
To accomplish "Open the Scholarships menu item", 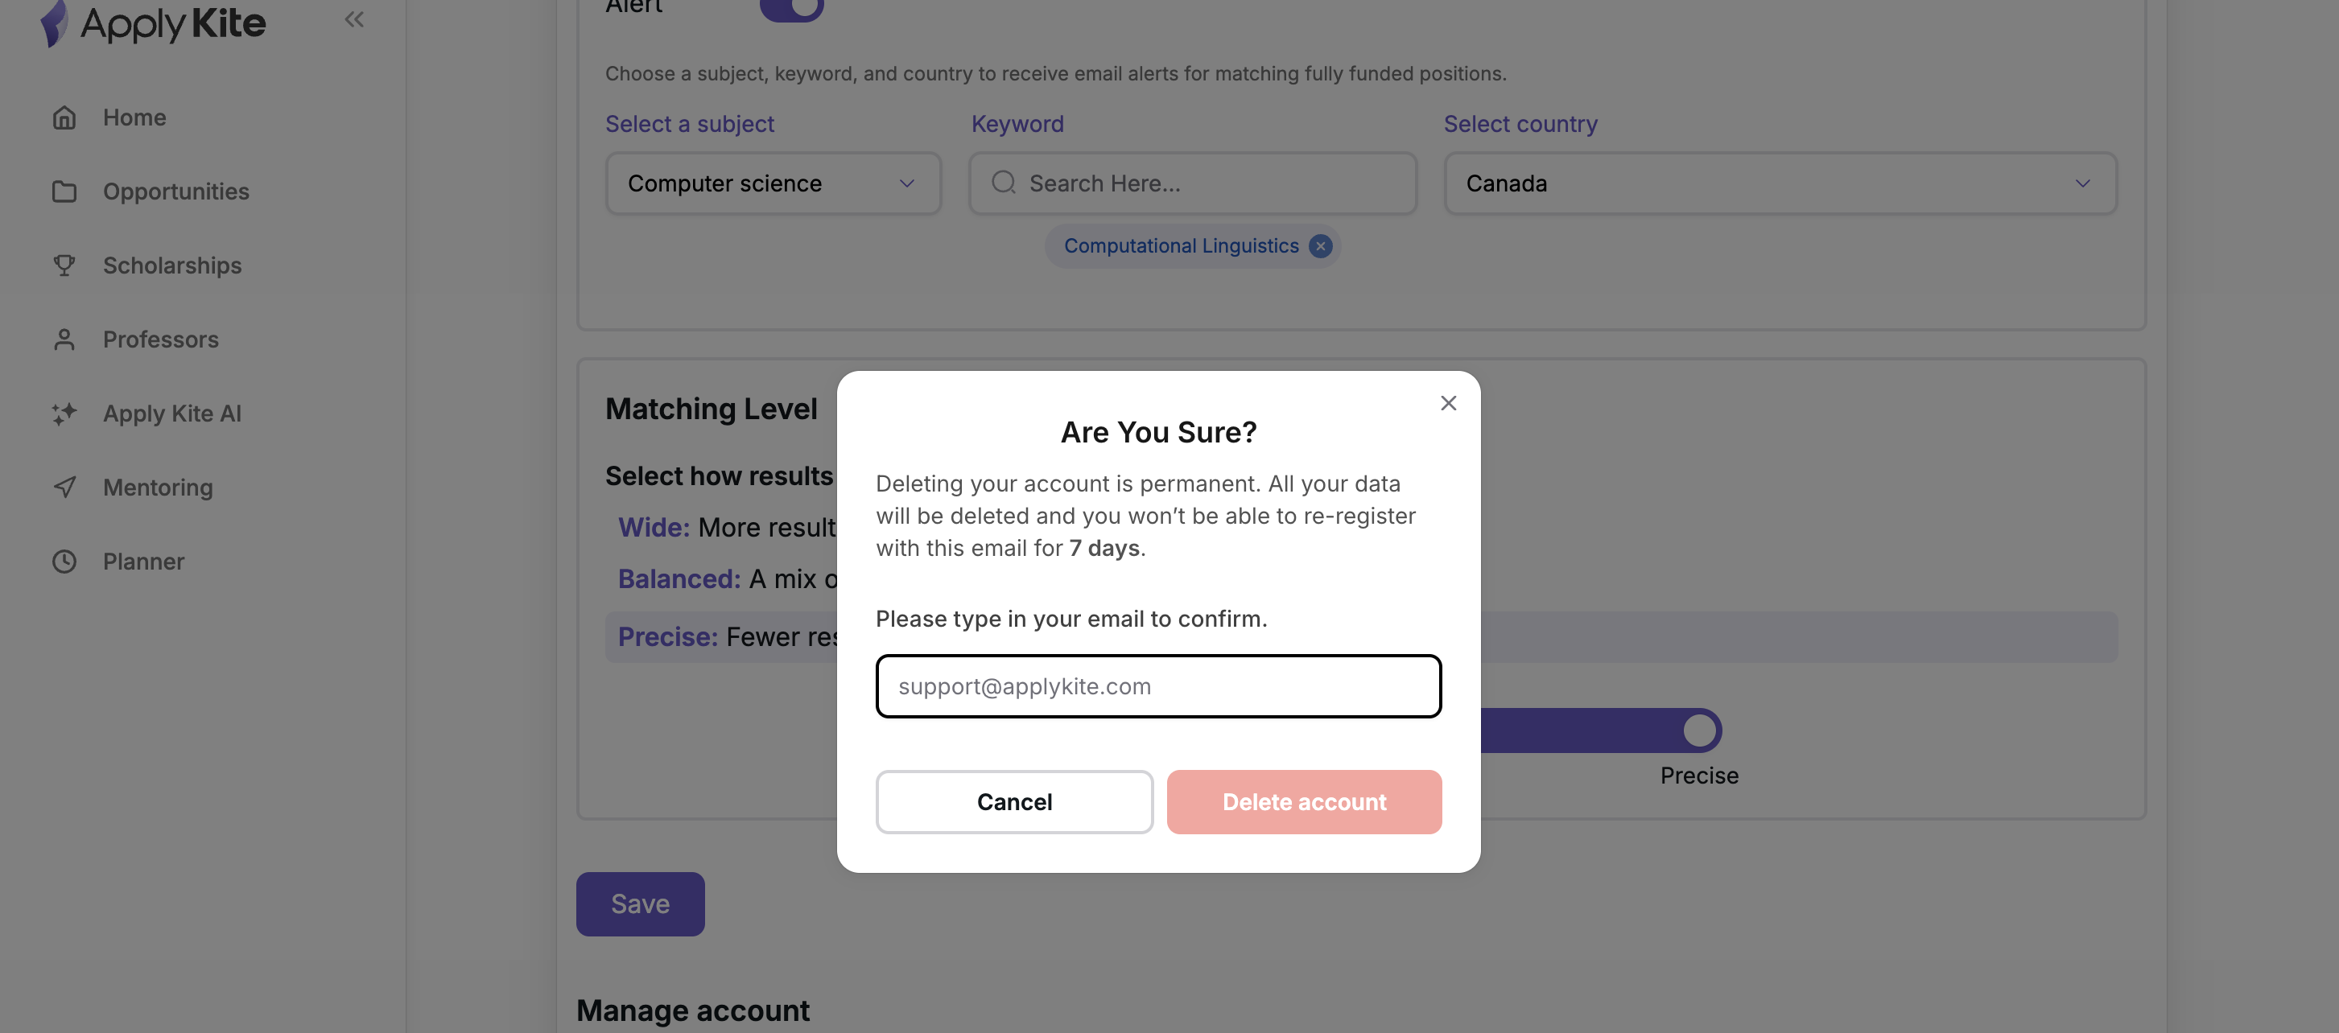I will 171,265.
